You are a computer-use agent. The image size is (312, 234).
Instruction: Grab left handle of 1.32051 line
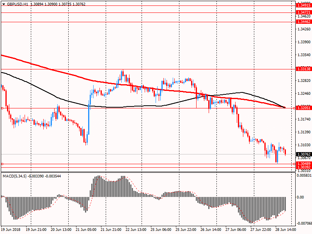tap(2, 108)
